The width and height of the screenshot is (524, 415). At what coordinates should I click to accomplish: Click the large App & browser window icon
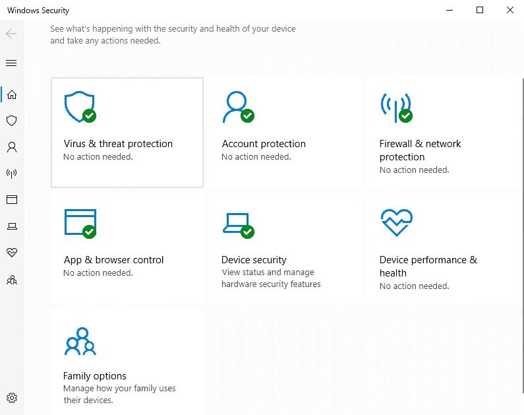[80, 224]
